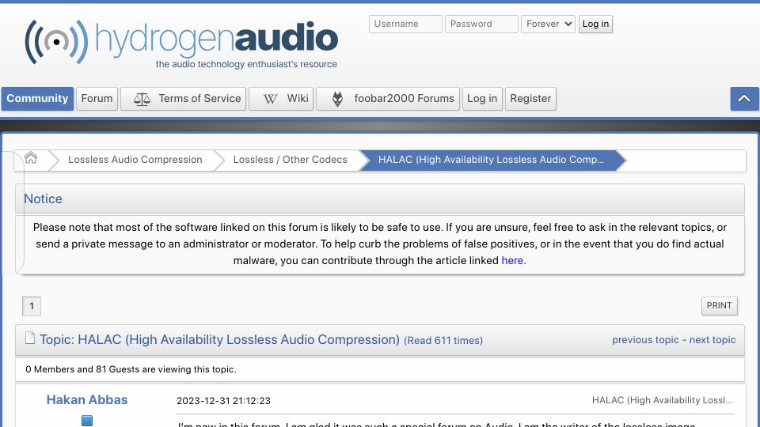This screenshot has width=760, height=427.
Task: Click Hakan Abbas blue rank square icon
Action: coord(87,420)
